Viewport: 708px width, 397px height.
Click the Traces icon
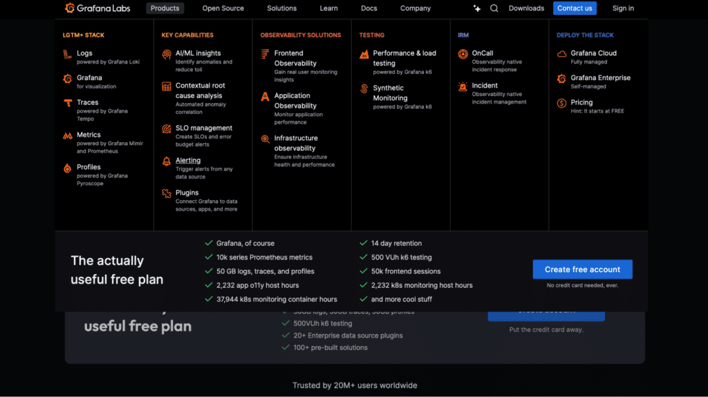[x=67, y=104]
